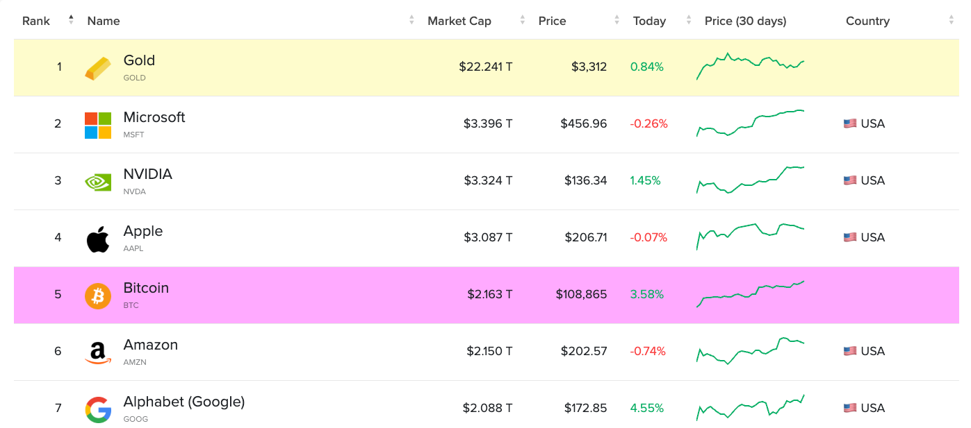The width and height of the screenshot is (971, 428).
Task: Click the USA flag next to Microsoft
Action: coord(849,123)
